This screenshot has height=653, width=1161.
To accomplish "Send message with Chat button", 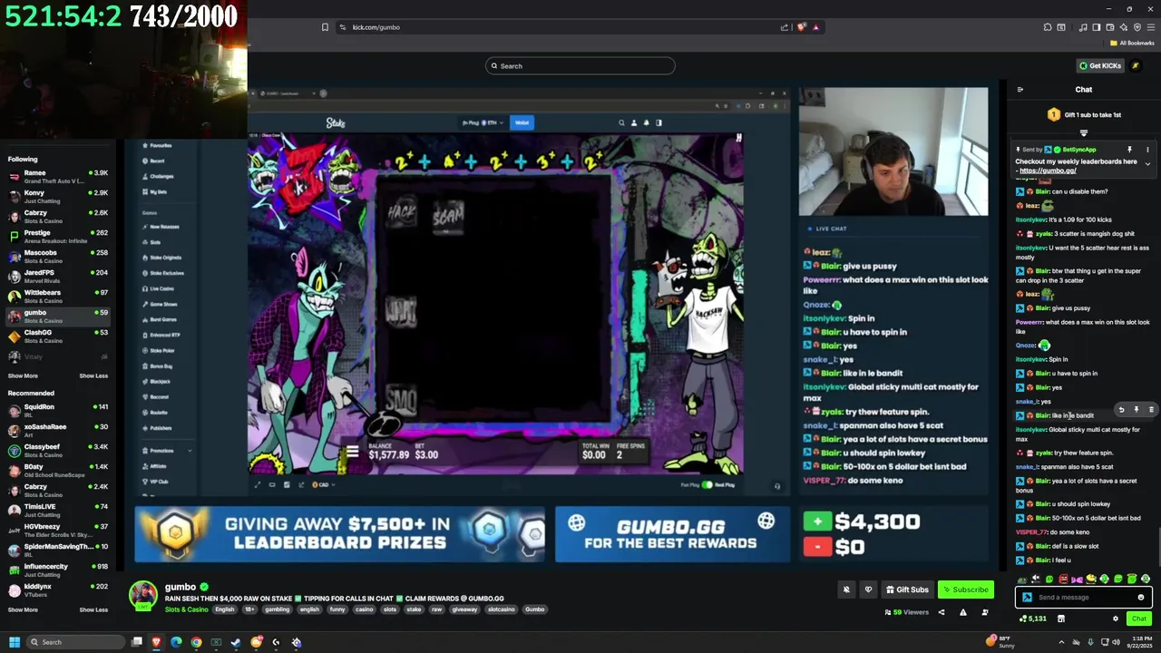I will 1138,619.
